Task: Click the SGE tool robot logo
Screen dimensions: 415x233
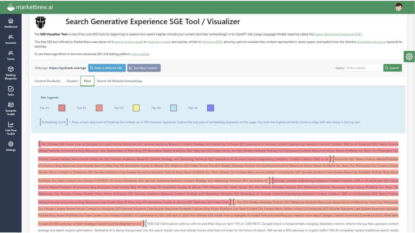Action: [41, 22]
